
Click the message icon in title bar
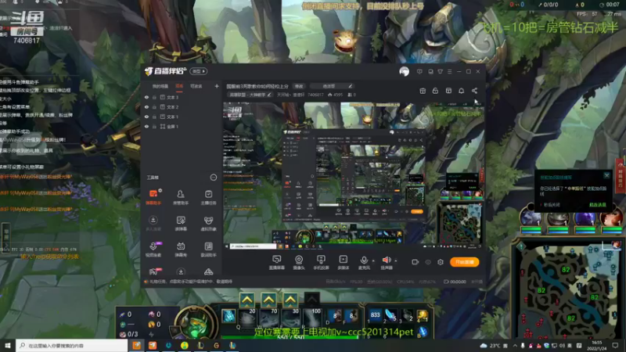(419, 71)
